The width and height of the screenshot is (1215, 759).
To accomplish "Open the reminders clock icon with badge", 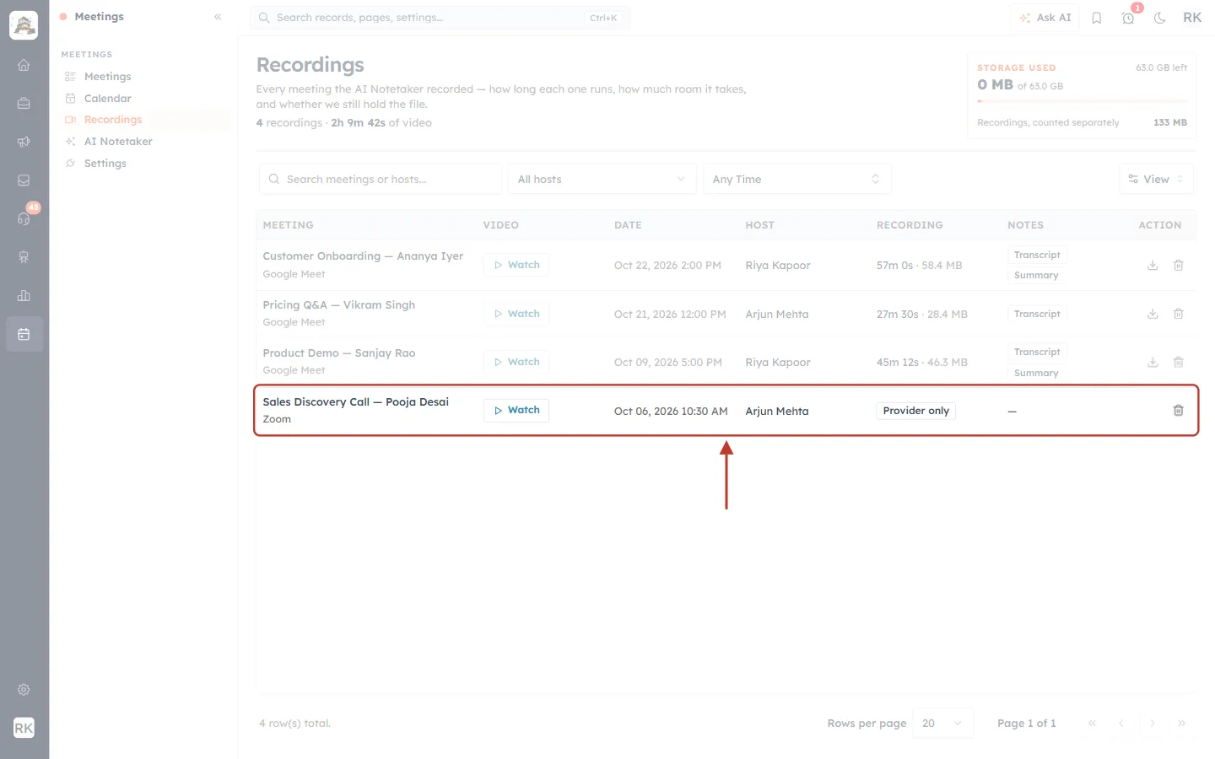I will pyautogui.click(x=1128, y=18).
